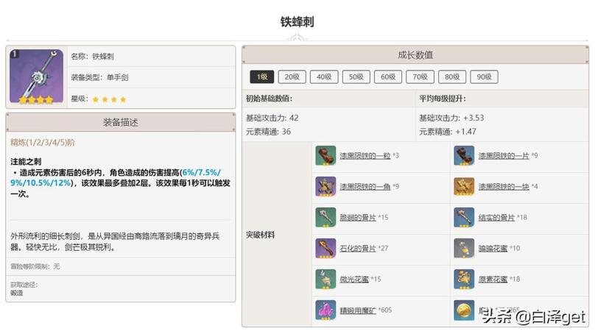
Task: Click the 漆黑陨铁的一粒 material icon
Action: point(325,156)
